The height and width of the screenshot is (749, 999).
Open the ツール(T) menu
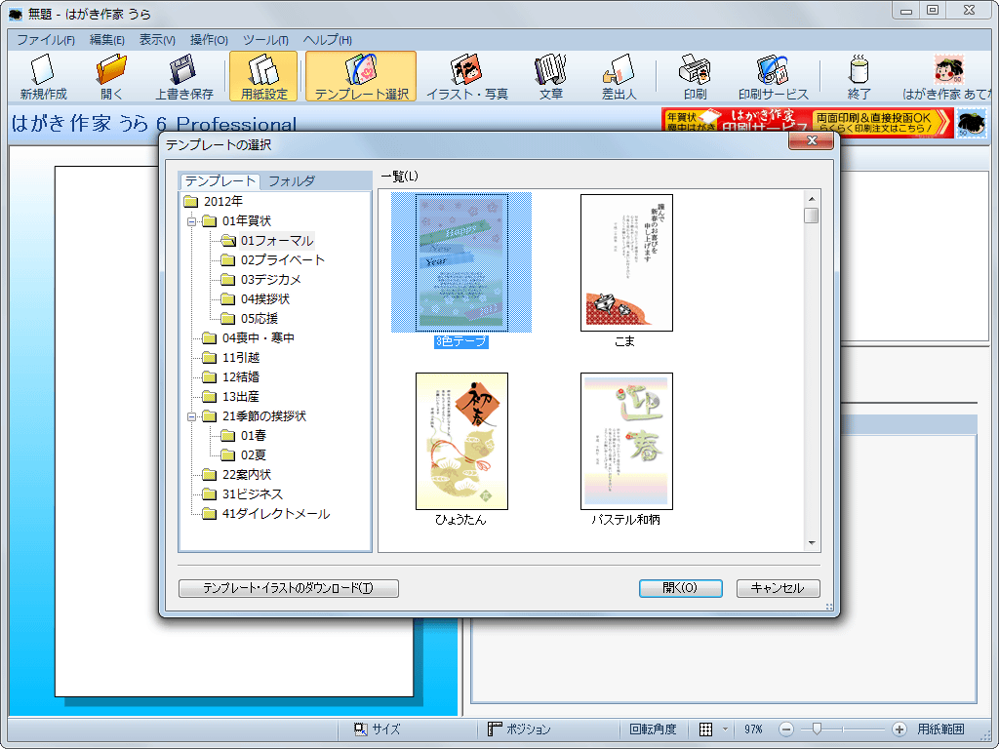[x=265, y=39]
